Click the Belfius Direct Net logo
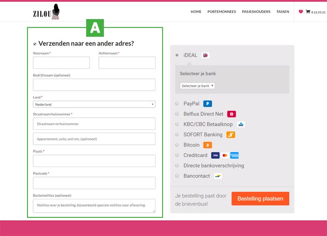Viewport: 327px width, 236px height. pos(232,114)
